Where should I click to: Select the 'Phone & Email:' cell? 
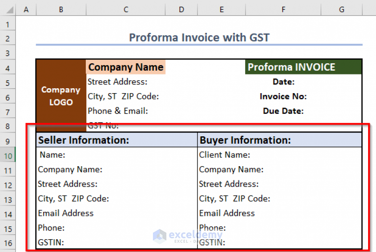125,111
